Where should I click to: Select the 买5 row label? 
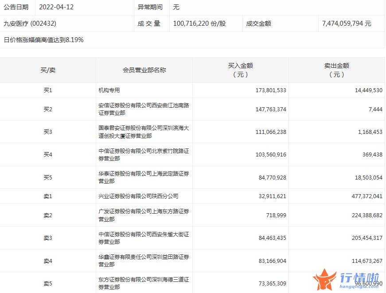coord(48,177)
